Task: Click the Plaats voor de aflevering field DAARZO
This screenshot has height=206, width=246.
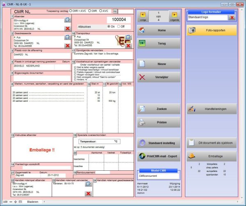Action: [x=41, y=55]
